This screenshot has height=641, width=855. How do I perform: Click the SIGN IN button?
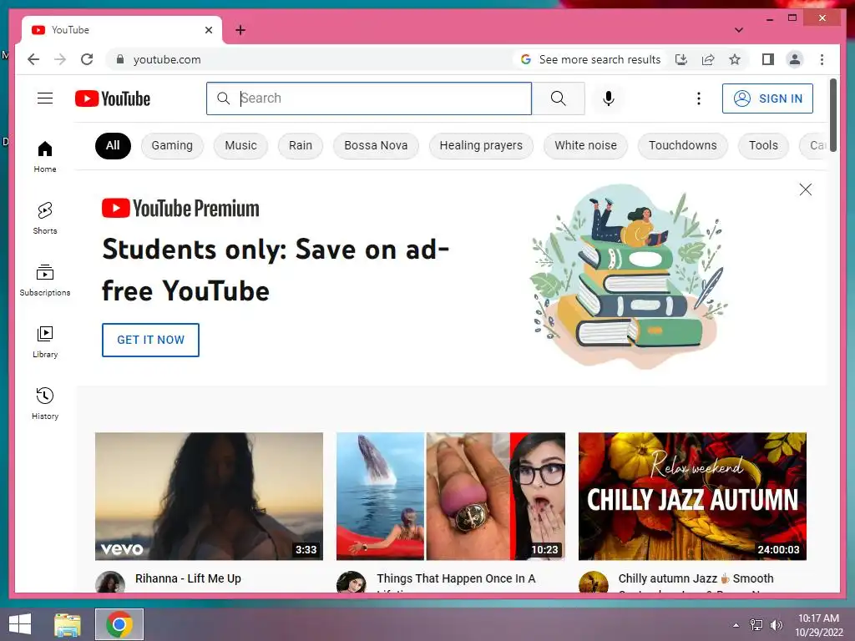767,98
